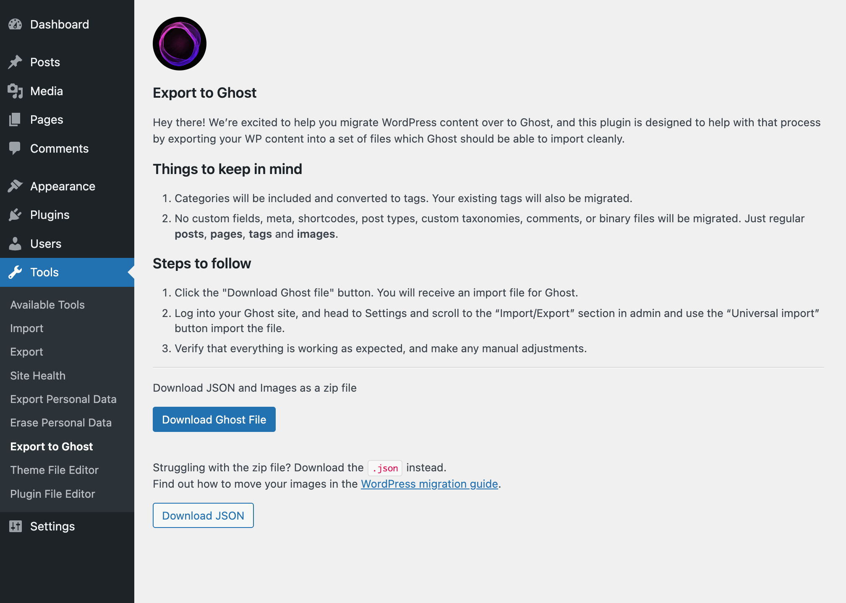This screenshot has height=603, width=846.
Task: Open the Import submenu item
Action: [x=27, y=328]
